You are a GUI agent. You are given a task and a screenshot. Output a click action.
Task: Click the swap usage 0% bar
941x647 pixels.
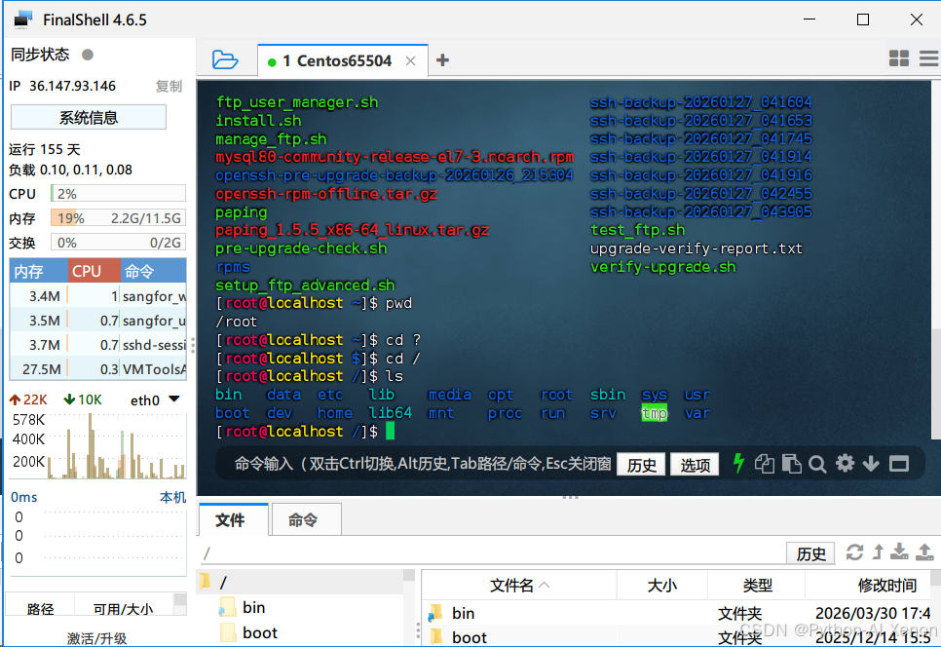pyautogui.click(x=118, y=243)
